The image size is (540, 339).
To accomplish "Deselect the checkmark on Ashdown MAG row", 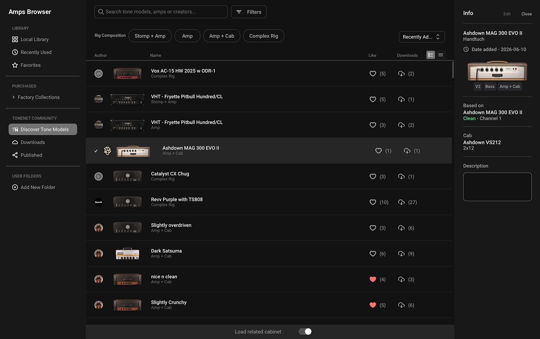I will [96, 151].
